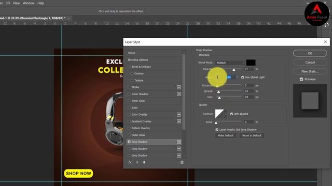
Task: Click the Spread slider handle
Action: [x=218, y=92]
